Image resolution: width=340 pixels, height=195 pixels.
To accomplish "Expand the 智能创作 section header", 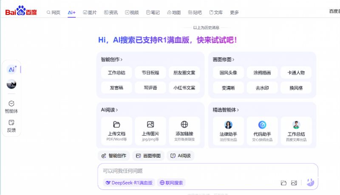I will [111, 59].
